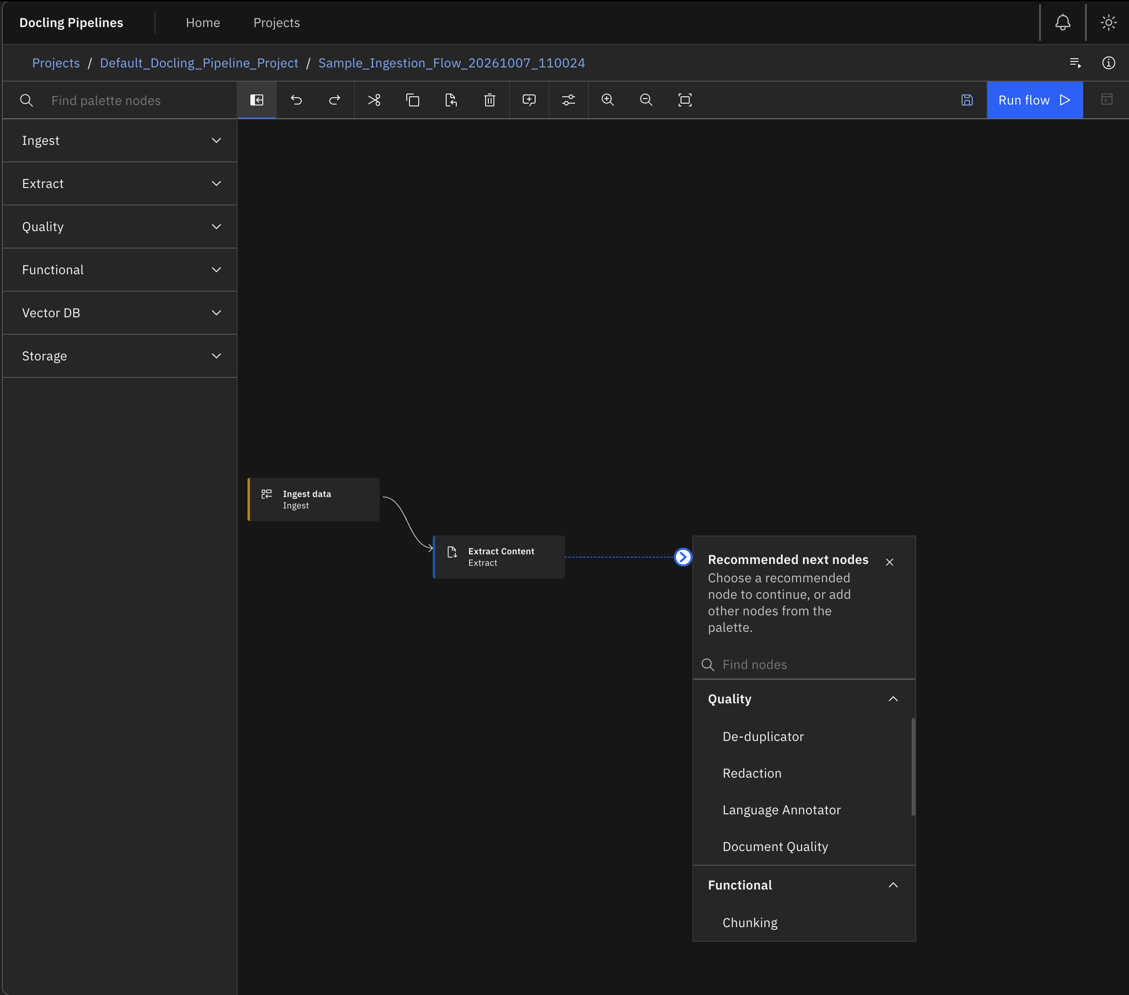This screenshot has height=995, width=1129.
Task: Toggle the right side panel icon
Action: tap(1107, 100)
